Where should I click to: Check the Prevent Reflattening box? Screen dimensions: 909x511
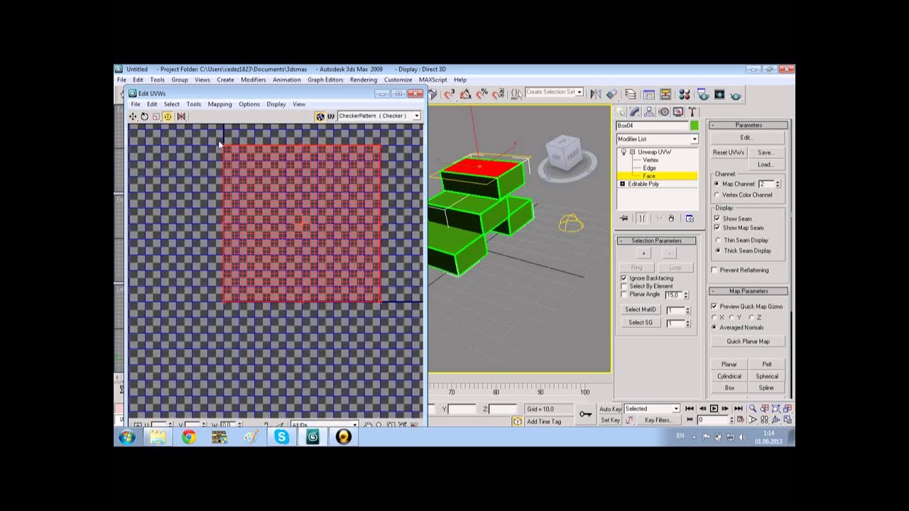[x=714, y=270]
